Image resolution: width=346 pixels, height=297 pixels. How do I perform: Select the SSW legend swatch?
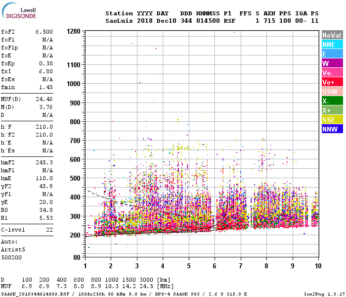[332, 92]
